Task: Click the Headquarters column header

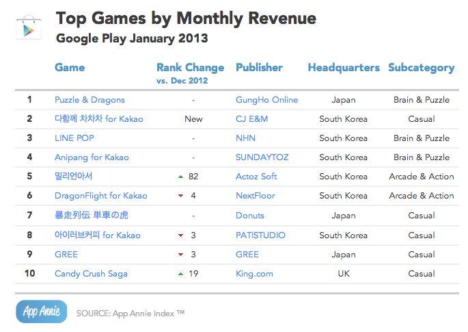Action: click(344, 68)
